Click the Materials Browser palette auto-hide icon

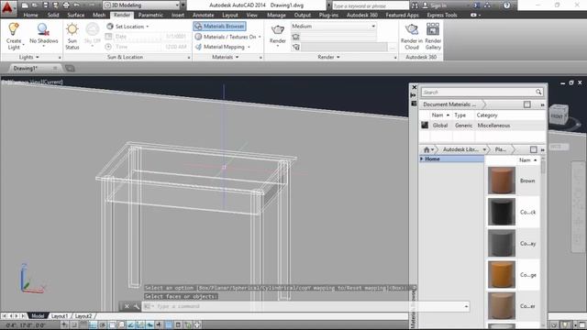pos(414,95)
